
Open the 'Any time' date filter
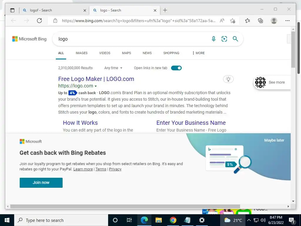[113, 68]
